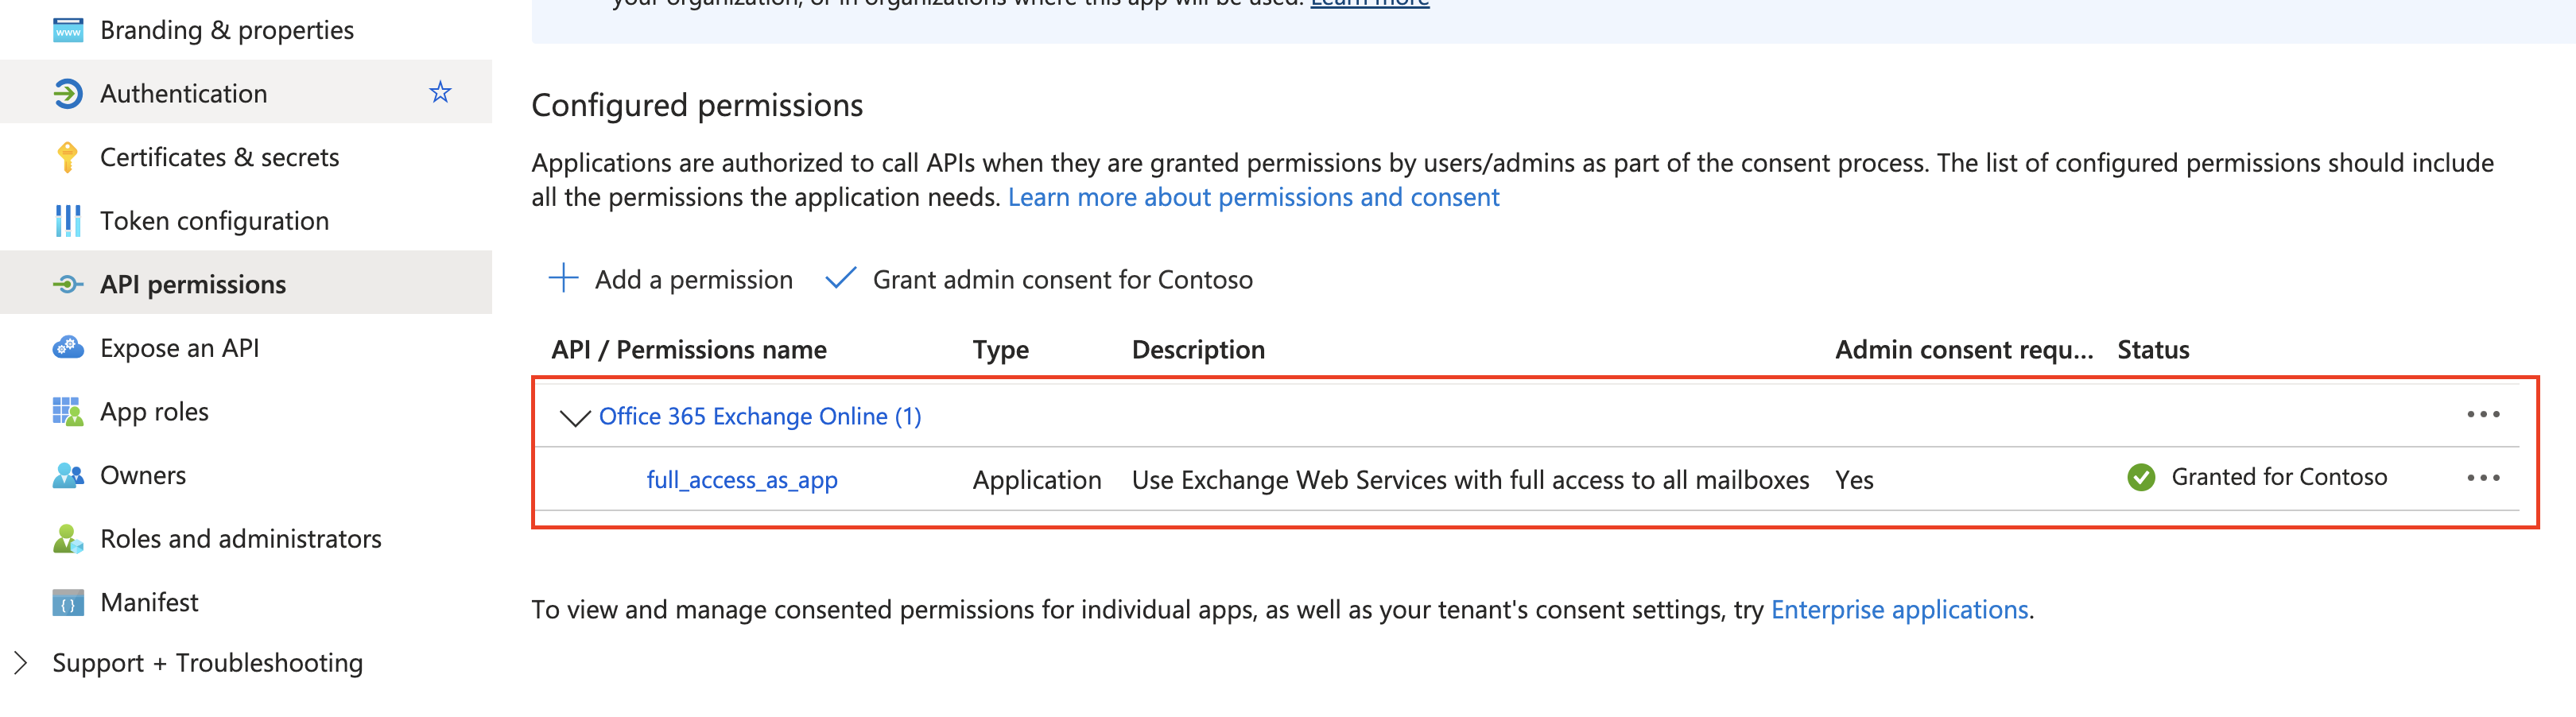
Task: Collapse the Office 365 Exchange Online group
Action: click(574, 417)
